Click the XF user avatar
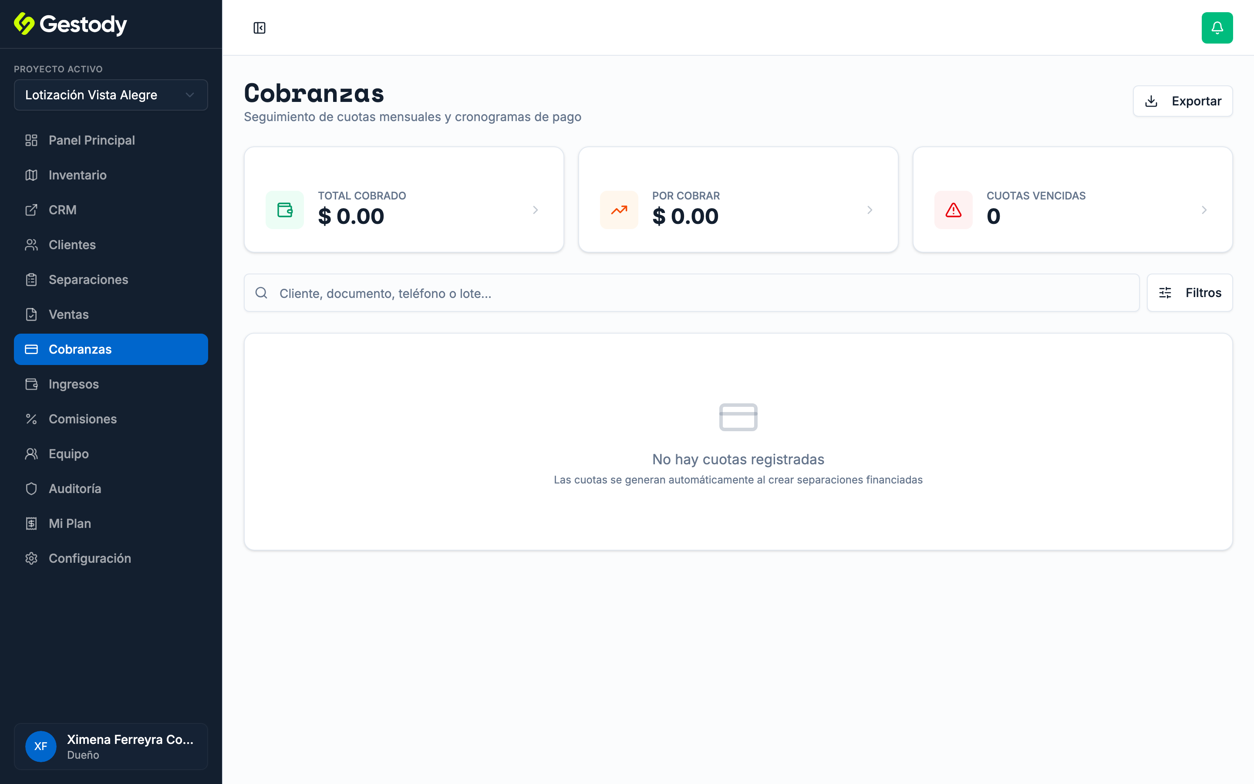The image size is (1254, 784). (41, 746)
